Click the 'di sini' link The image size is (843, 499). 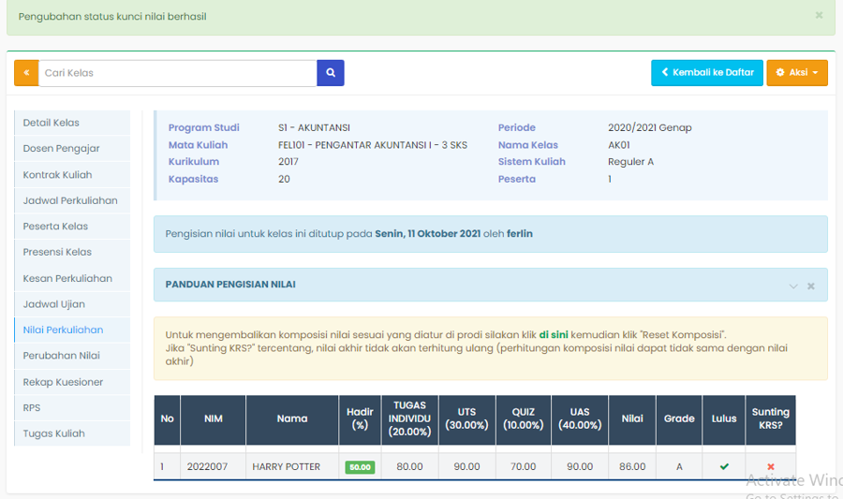pyautogui.click(x=554, y=334)
